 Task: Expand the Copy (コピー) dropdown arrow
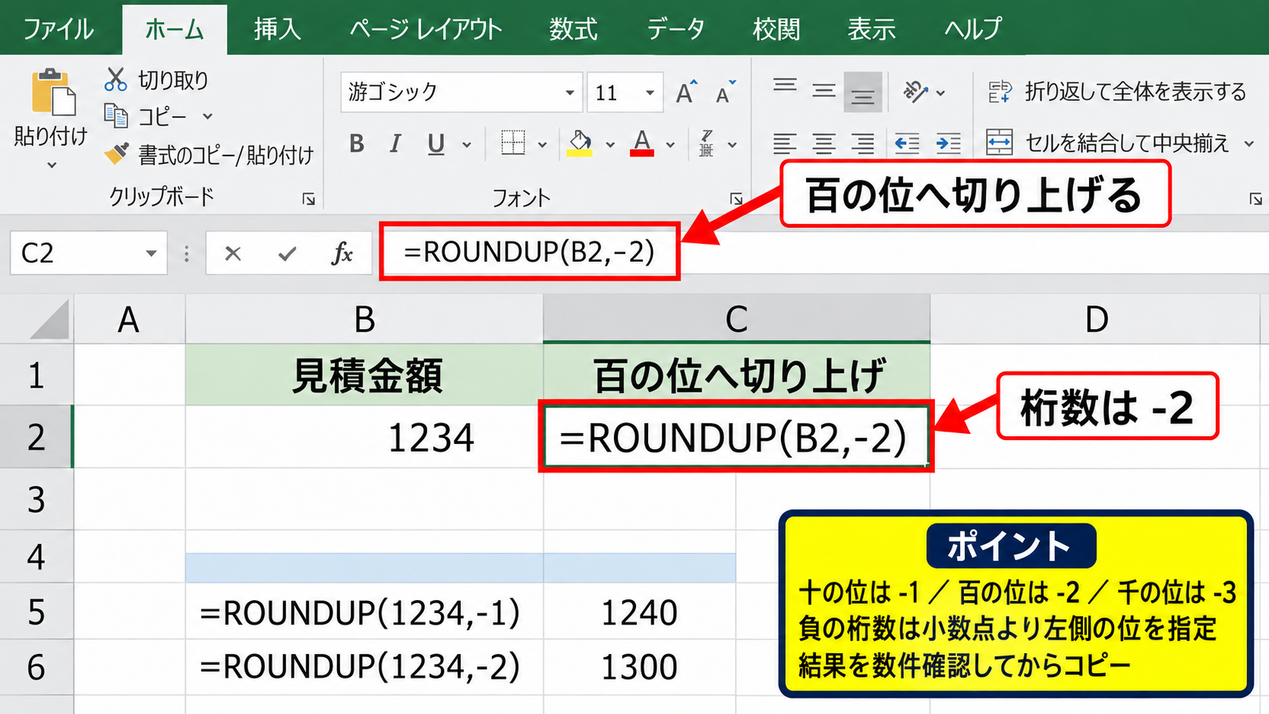point(207,117)
